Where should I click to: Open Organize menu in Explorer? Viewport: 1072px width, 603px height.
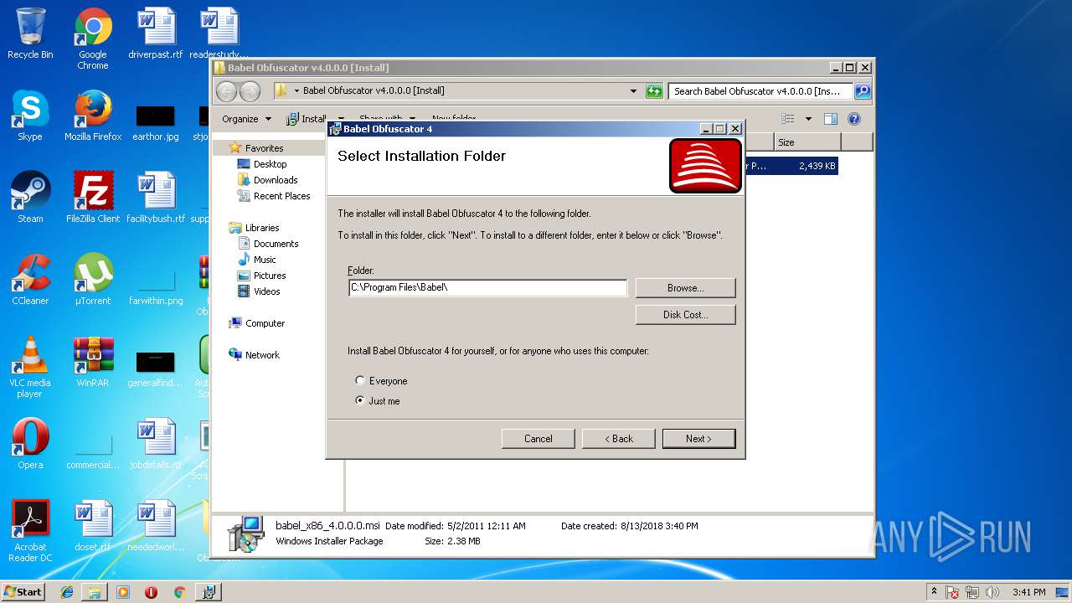coord(246,119)
